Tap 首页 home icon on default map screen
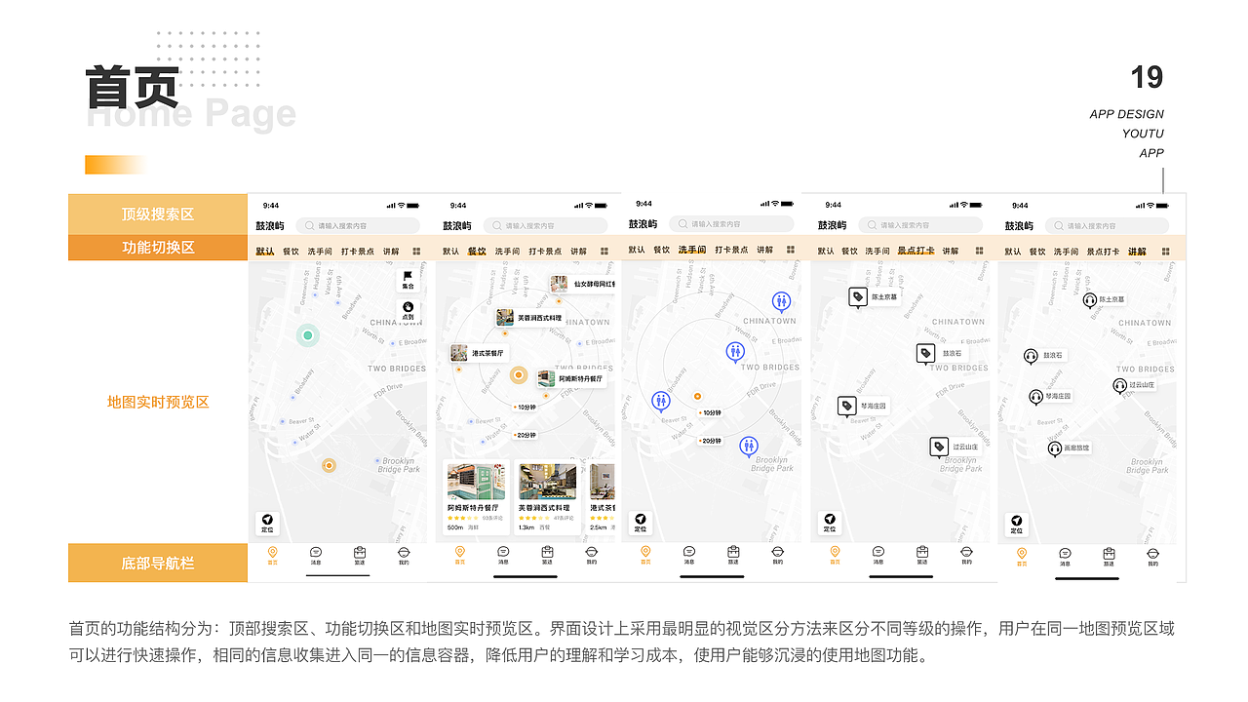Viewport: 1248px width, 702px height. coord(272,556)
